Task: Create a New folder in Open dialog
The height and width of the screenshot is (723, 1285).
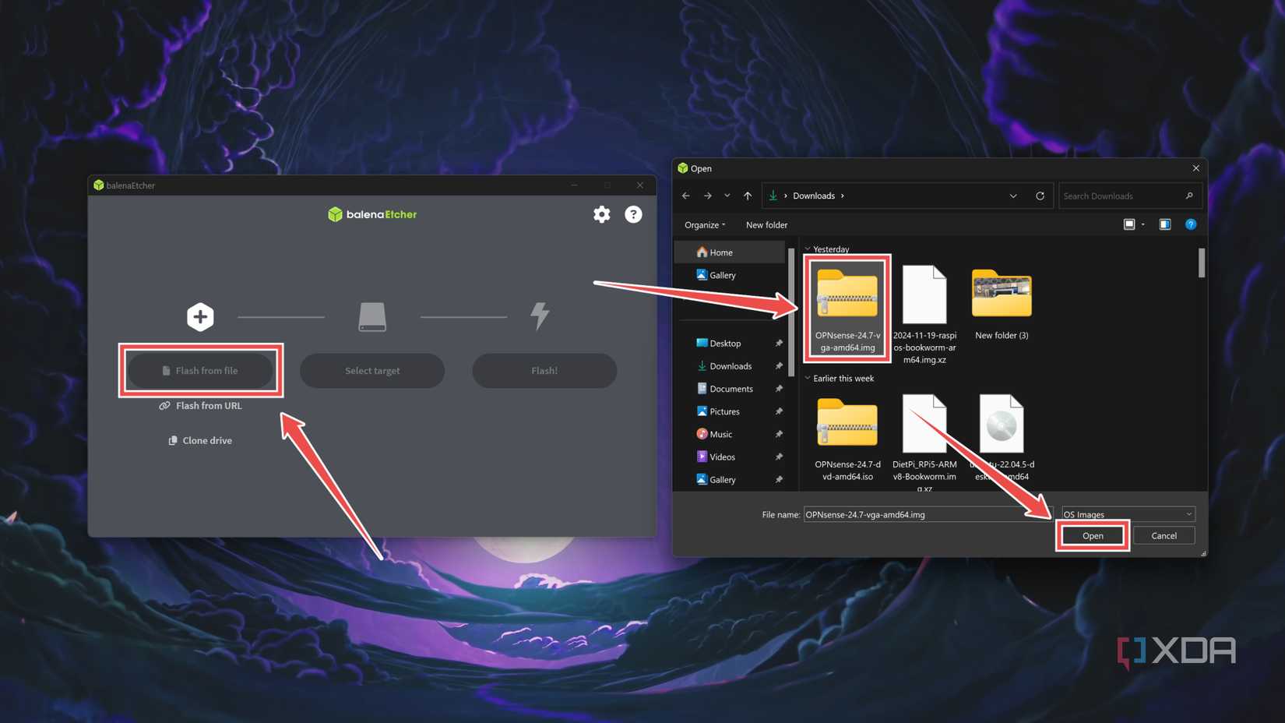Action: [x=766, y=225]
